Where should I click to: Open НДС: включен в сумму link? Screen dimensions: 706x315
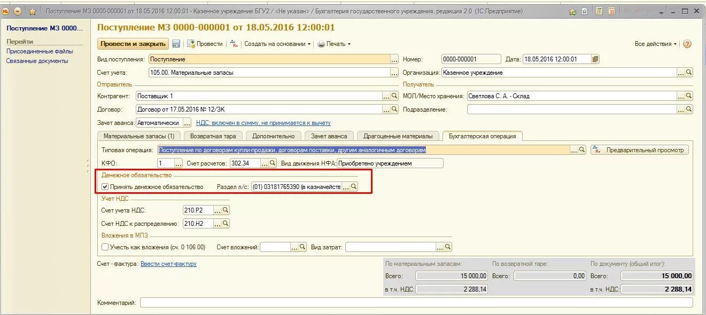point(263,123)
